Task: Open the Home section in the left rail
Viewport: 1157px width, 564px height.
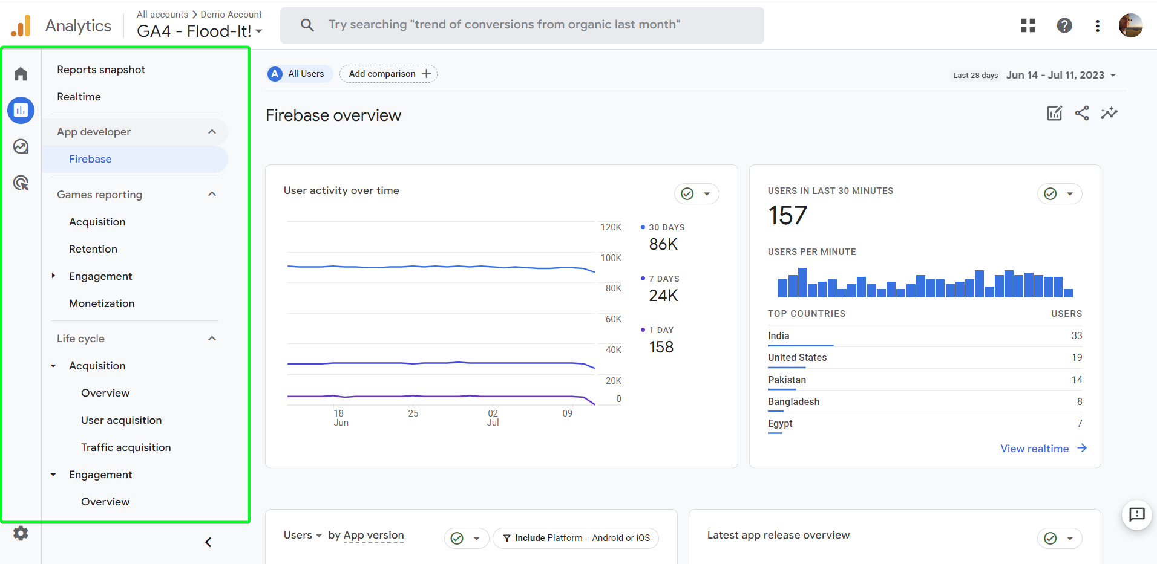Action: (x=21, y=73)
